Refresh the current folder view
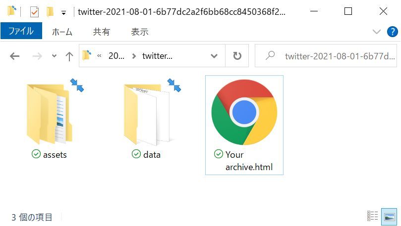This screenshot has width=401, height=226. coord(237,56)
